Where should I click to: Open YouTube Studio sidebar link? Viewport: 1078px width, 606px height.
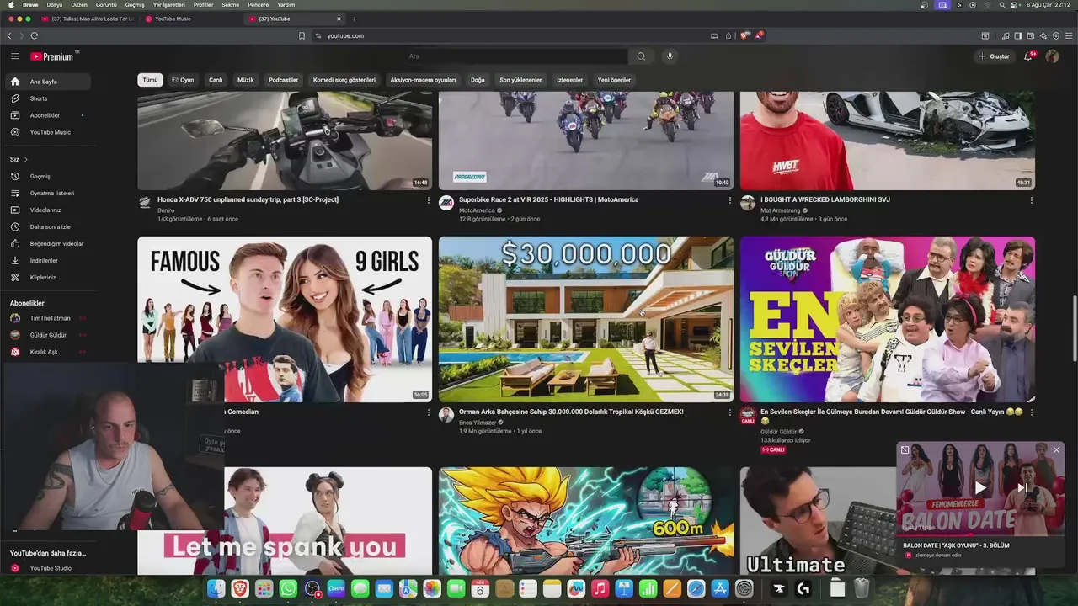(x=48, y=568)
